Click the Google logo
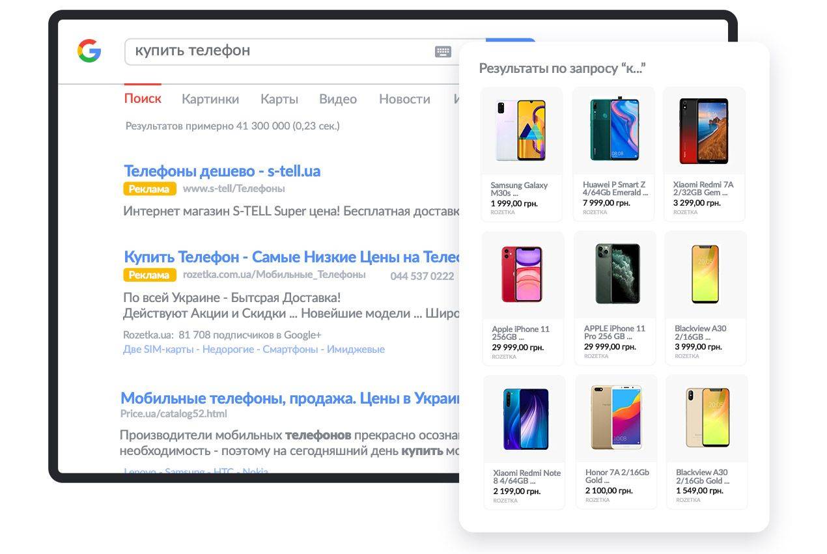 pyautogui.click(x=89, y=51)
